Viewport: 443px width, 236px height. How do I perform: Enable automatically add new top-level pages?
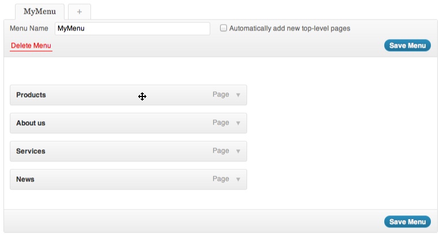[x=224, y=28]
